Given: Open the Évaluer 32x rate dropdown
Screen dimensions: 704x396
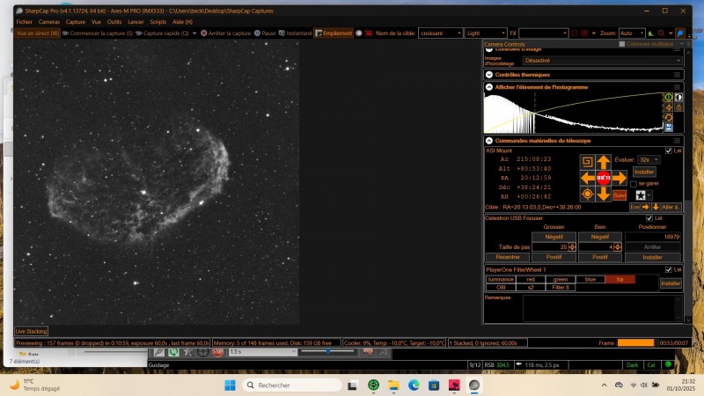Looking at the screenshot, I should [649, 160].
